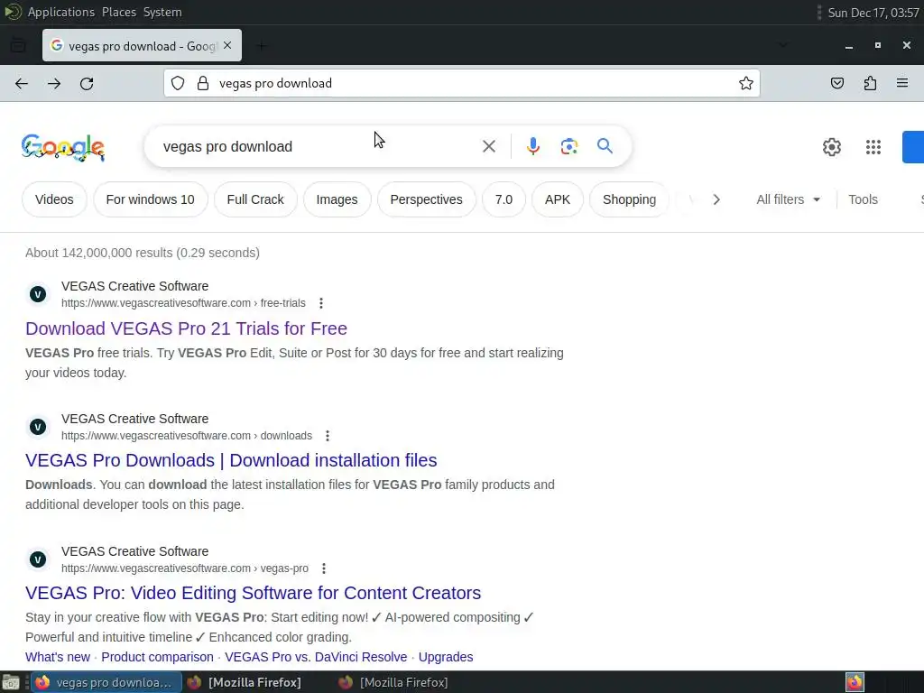Open more options for downloads result
This screenshot has width=924, height=693.
(328, 436)
